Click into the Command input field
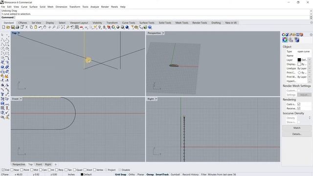Viewport: 313px width, 176px height. (x=162, y=18)
